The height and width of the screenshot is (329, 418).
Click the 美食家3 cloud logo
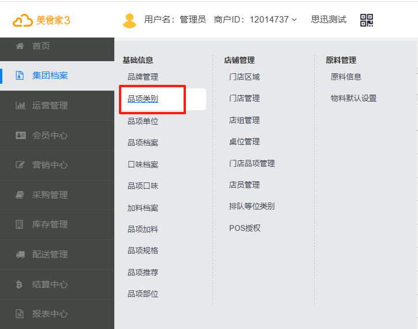pyautogui.click(x=42, y=20)
